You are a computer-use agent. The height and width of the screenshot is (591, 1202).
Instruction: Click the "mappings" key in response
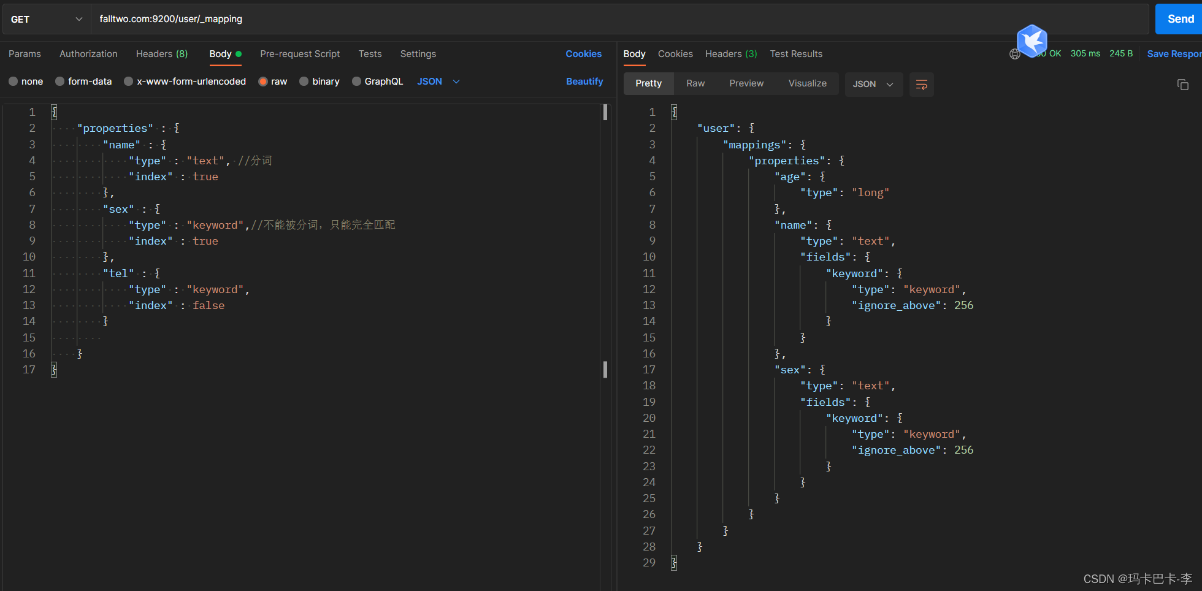[x=755, y=145]
